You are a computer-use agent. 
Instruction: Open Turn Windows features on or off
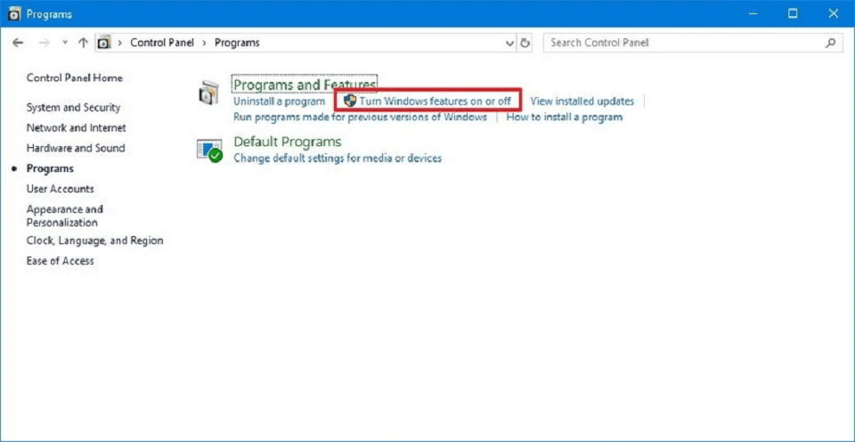(436, 102)
